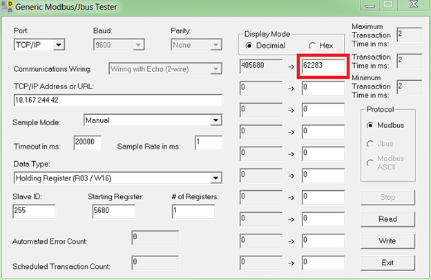431x280 pixels.
Task: Click the Sample Rate in ms field
Action: pos(209,142)
